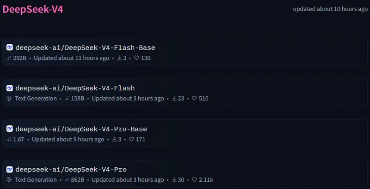370x189 pixels.
Task: Open the deepseek-ai/DeepSeek-V4-Flash-Base model
Action: pyautogui.click(x=85, y=47)
